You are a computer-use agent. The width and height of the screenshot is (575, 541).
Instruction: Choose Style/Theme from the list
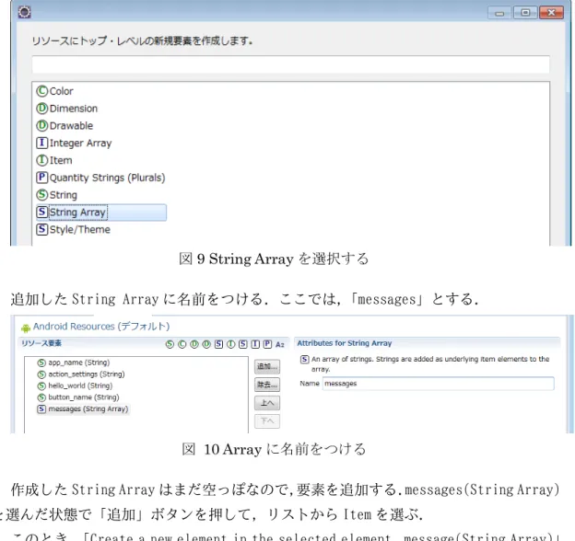(74, 229)
